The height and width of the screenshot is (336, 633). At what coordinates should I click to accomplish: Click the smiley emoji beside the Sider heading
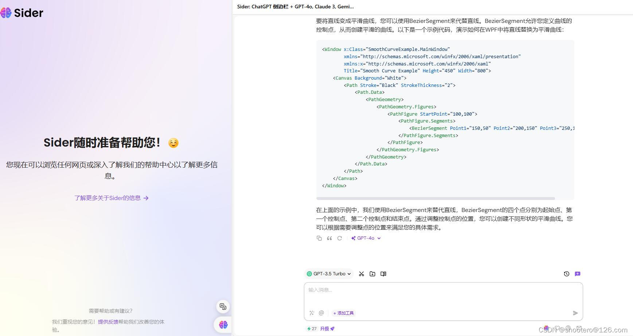click(x=173, y=143)
